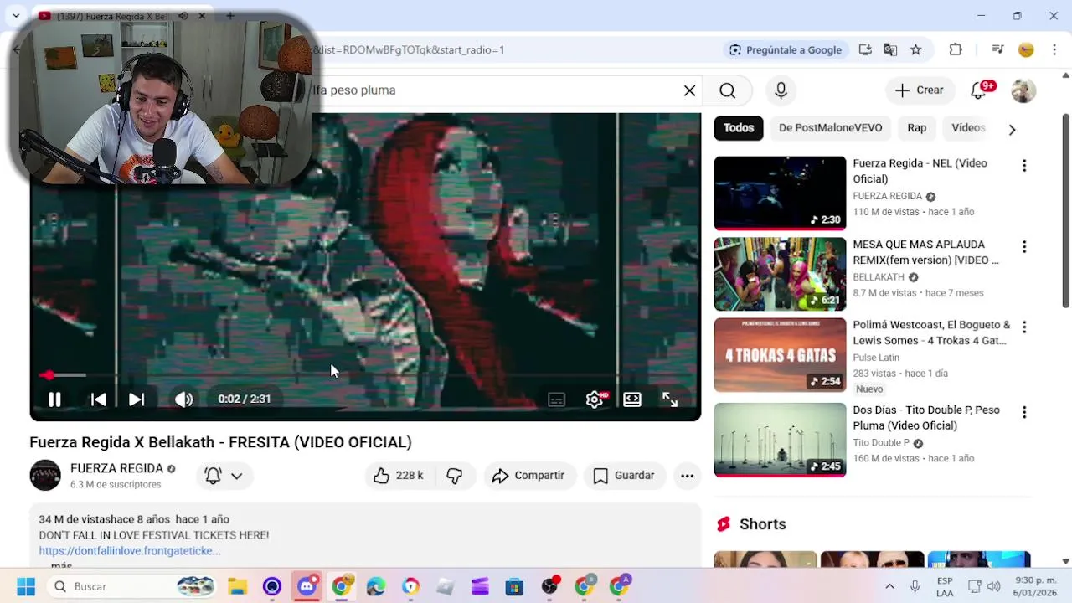This screenshot has height=603, width=1072.
Task: Toggle theater mode in the player
Action: 632,399
